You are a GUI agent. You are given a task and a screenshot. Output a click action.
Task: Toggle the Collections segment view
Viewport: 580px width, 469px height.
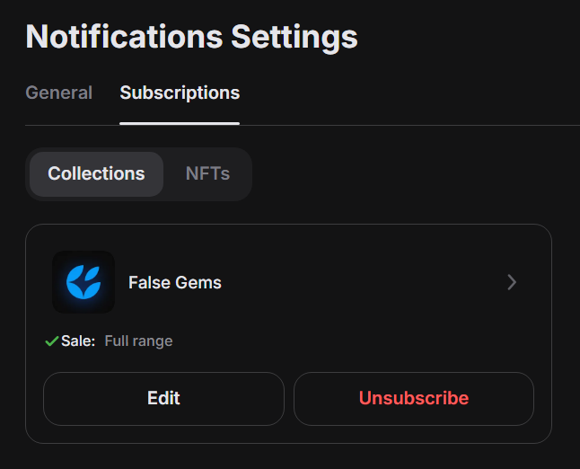click(96, 174)
